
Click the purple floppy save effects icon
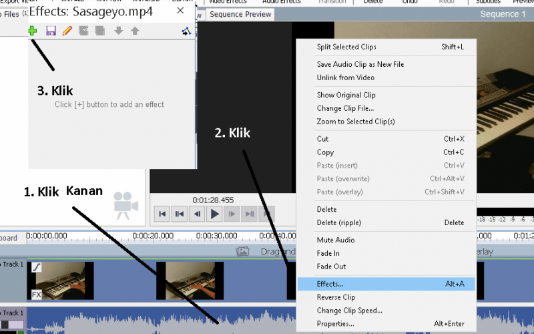pyautogui.click(x=51, y=31)
